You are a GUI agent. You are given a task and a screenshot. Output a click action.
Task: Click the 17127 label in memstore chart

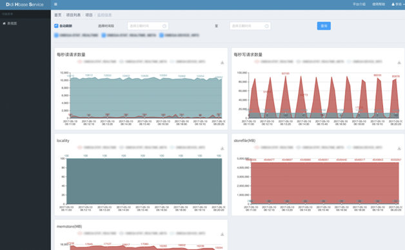108,244
